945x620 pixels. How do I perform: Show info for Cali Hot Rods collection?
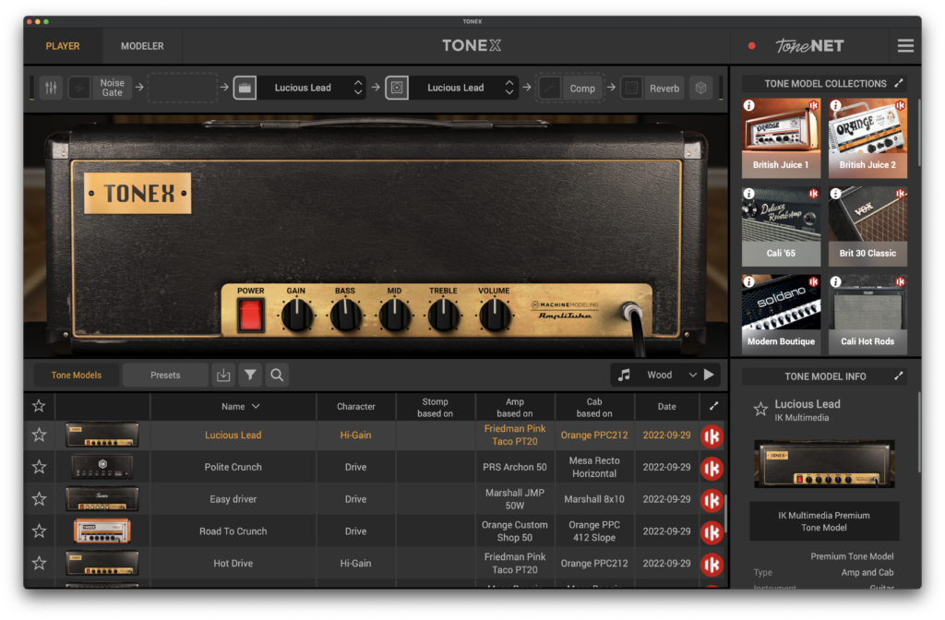click(x=836, y=281)
